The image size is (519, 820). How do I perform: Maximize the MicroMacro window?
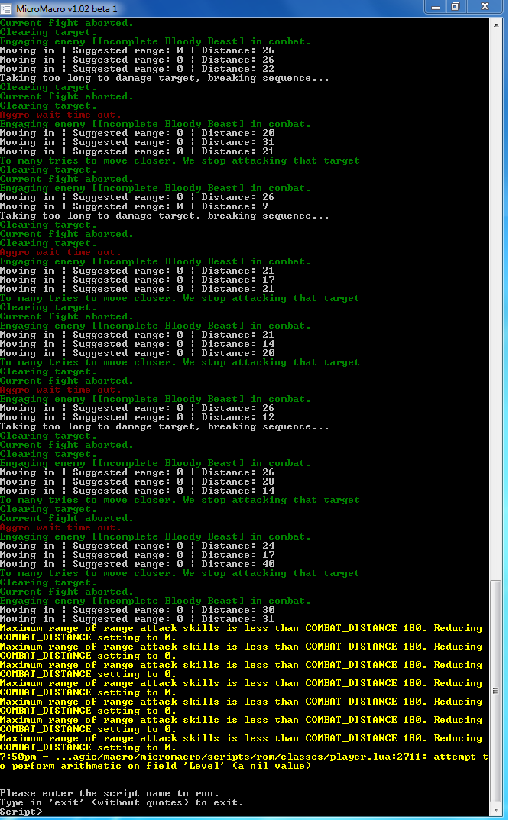pyautogui.click(x=456, y=7)
